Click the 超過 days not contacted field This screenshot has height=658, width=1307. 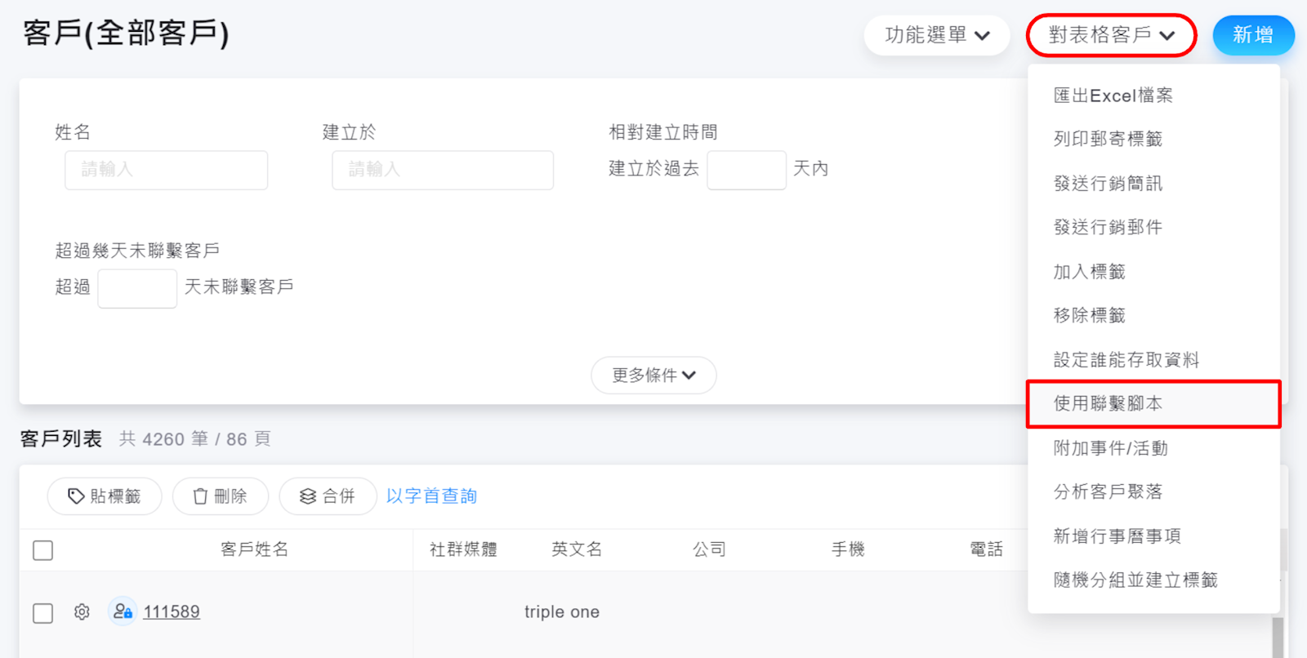coord(137,288)
